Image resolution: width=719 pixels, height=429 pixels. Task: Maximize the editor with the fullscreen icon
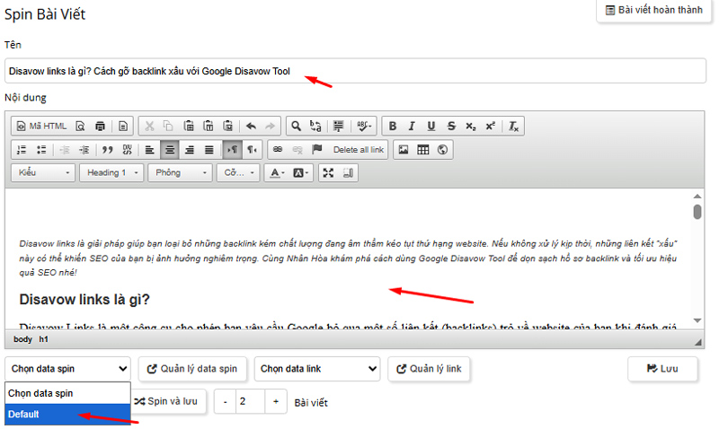coord(327,172)
